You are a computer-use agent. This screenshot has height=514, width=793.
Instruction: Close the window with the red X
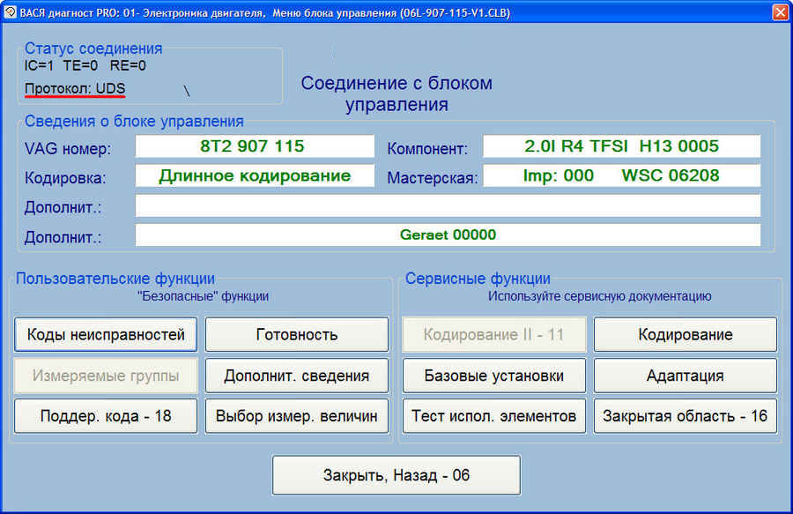(x=781, y=12)
